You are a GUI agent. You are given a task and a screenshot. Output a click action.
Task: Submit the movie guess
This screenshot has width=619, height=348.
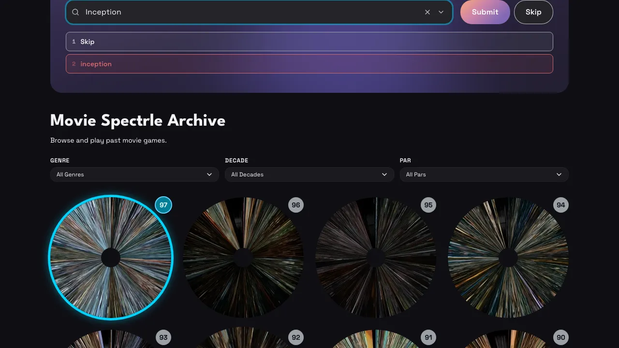click(x=485, y=12)
